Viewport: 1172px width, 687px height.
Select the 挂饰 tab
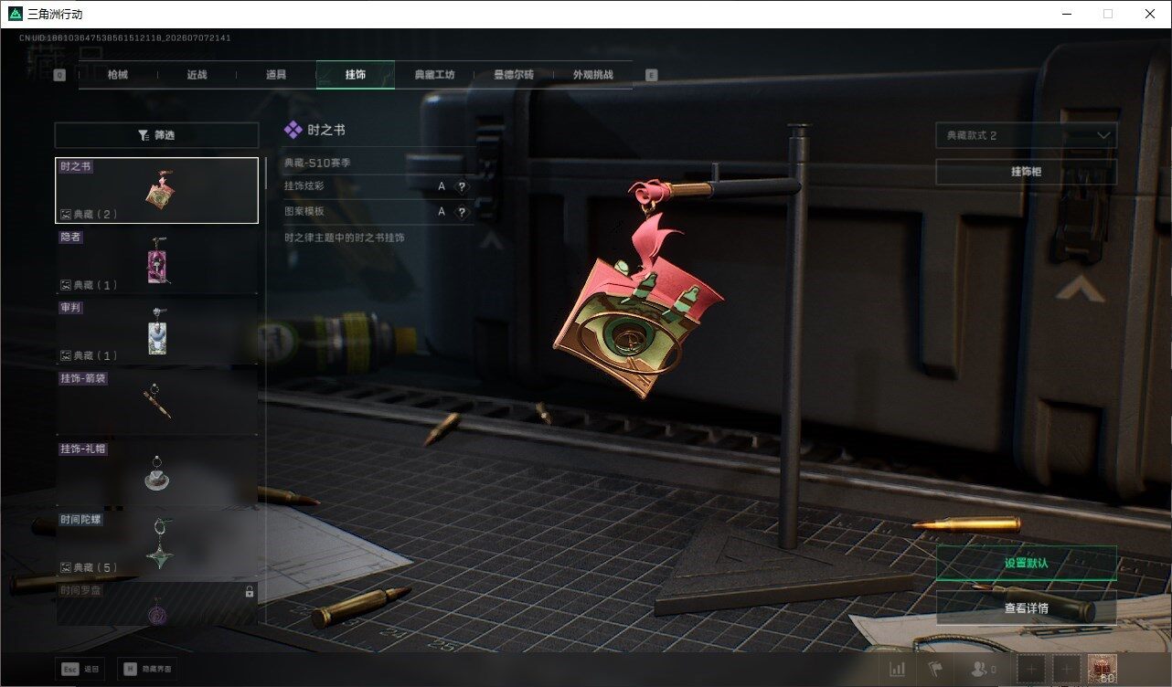point(356,75)
